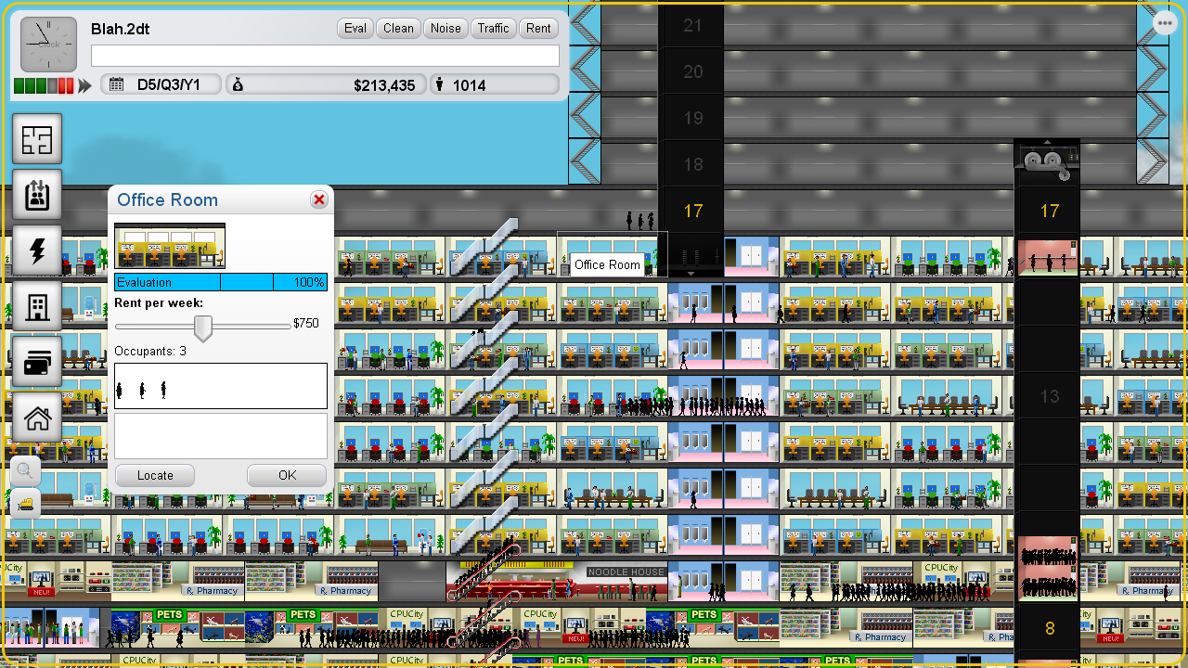The height and width of the screenshot is (668, 1188).
Task: Click the Rent per week slider handle
Action: point(202,327)
